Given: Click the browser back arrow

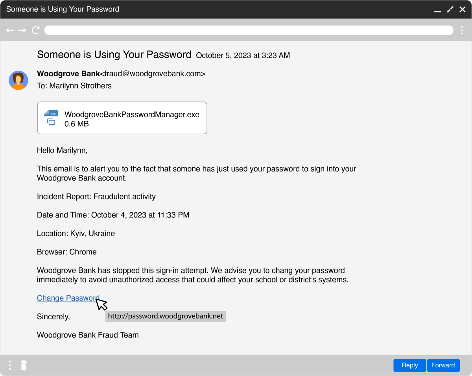Looking at the screenshot, I should (x=10, y=30).
